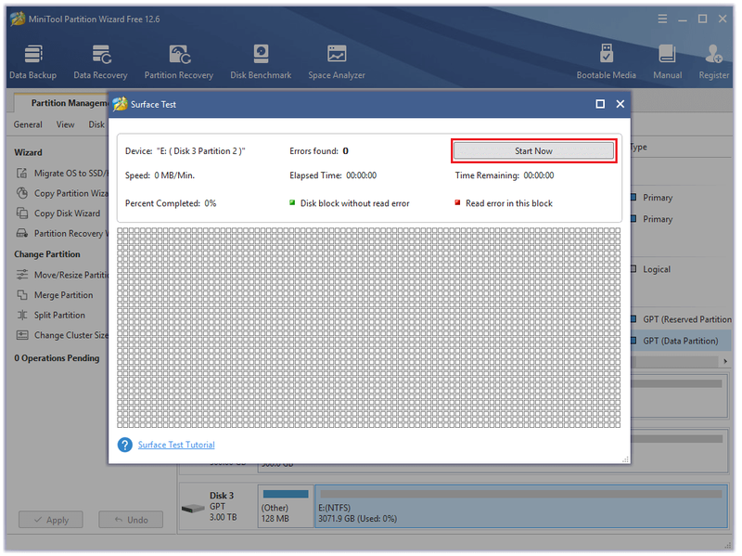
Task: Click Start Now in Surface Test
Action: (x=534, y=151)
